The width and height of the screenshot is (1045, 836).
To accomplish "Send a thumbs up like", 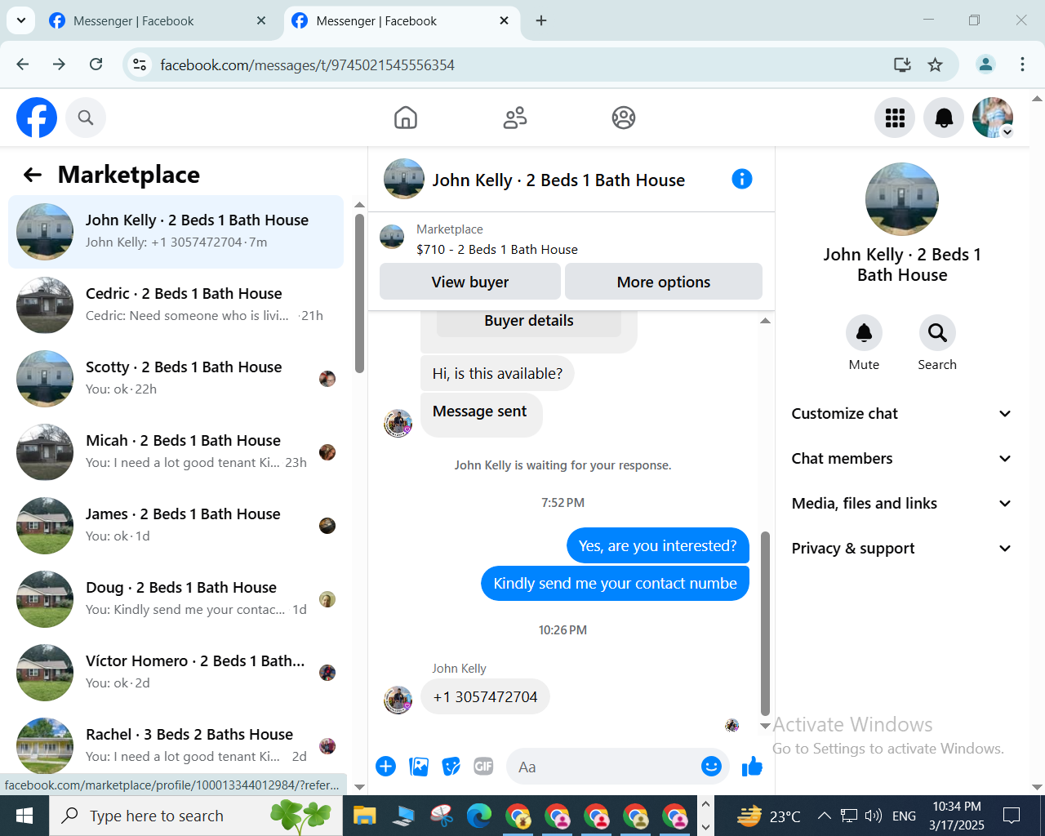I will click(x=752, y=766).
